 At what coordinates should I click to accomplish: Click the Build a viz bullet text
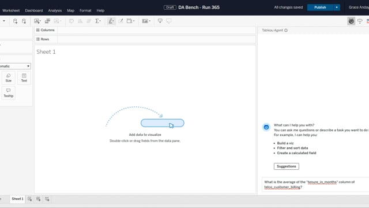285,143
